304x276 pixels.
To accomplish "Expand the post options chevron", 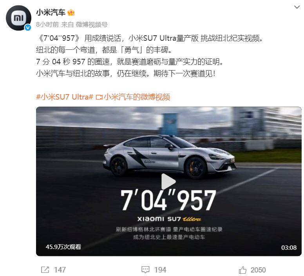I will 297,7.
